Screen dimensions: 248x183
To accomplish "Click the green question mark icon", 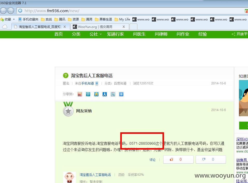I will (x=66, y=76).
